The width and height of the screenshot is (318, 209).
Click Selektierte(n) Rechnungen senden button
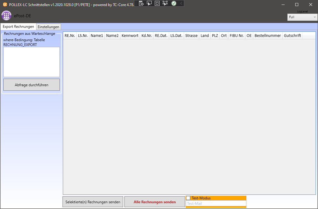click(x=93, y=202)
